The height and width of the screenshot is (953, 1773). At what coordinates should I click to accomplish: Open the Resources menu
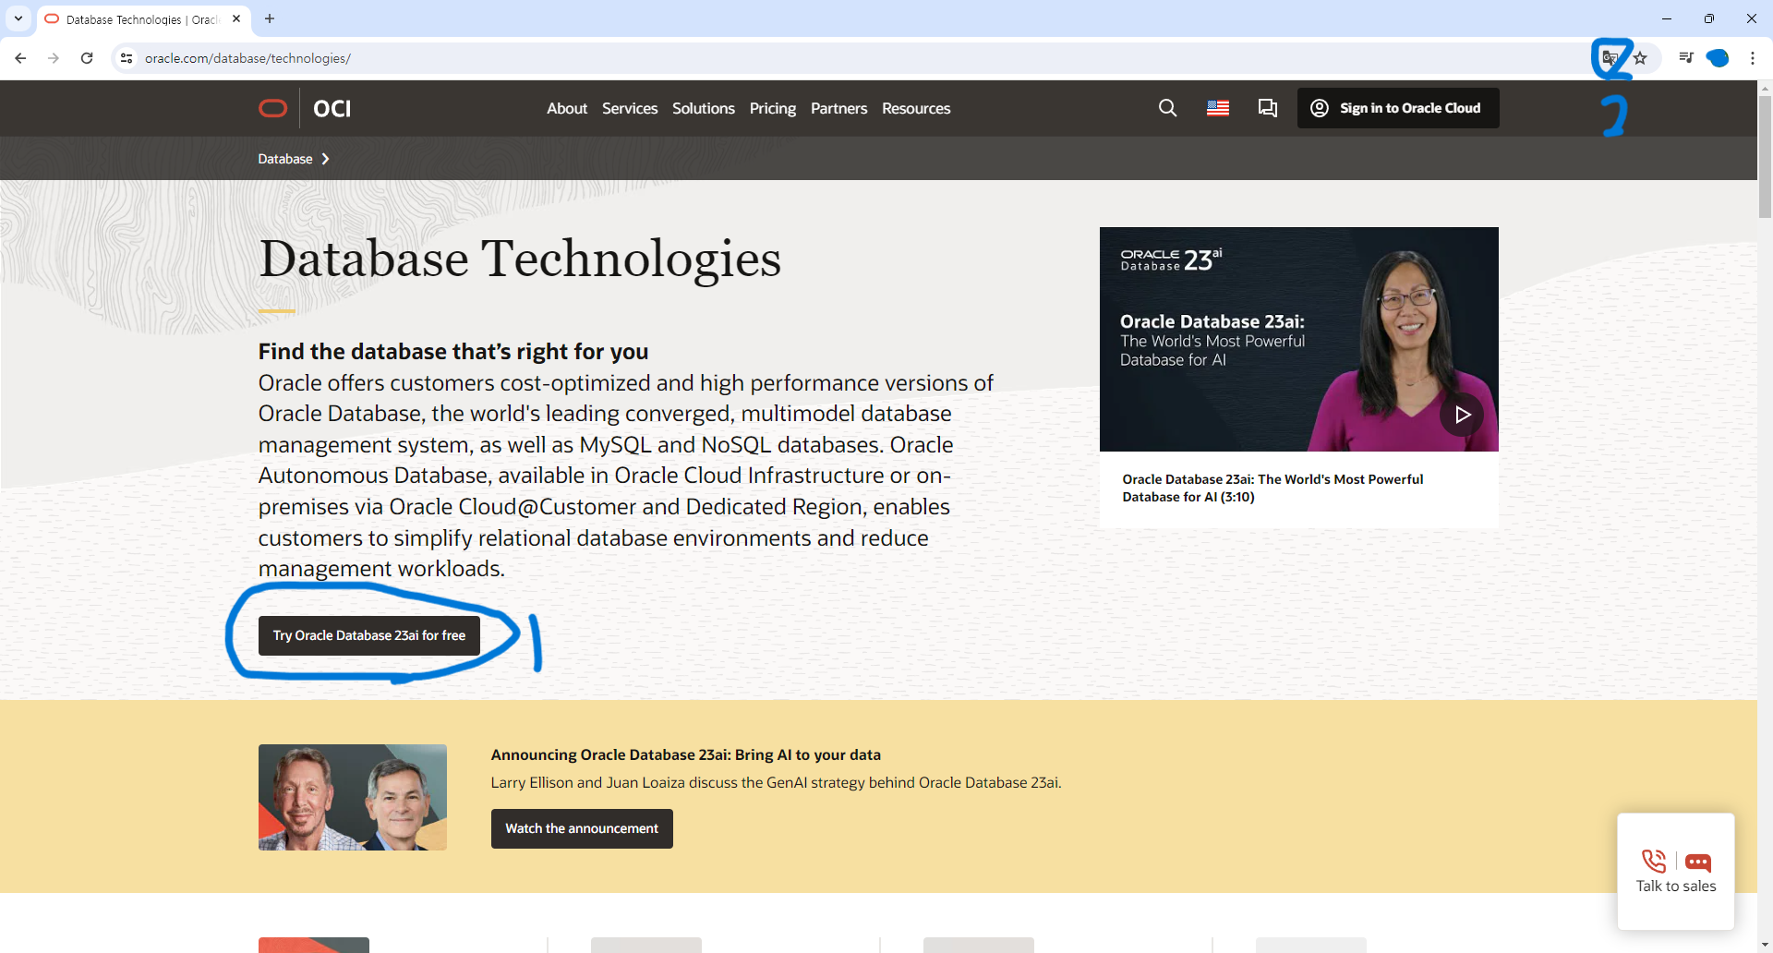(916, 108)
